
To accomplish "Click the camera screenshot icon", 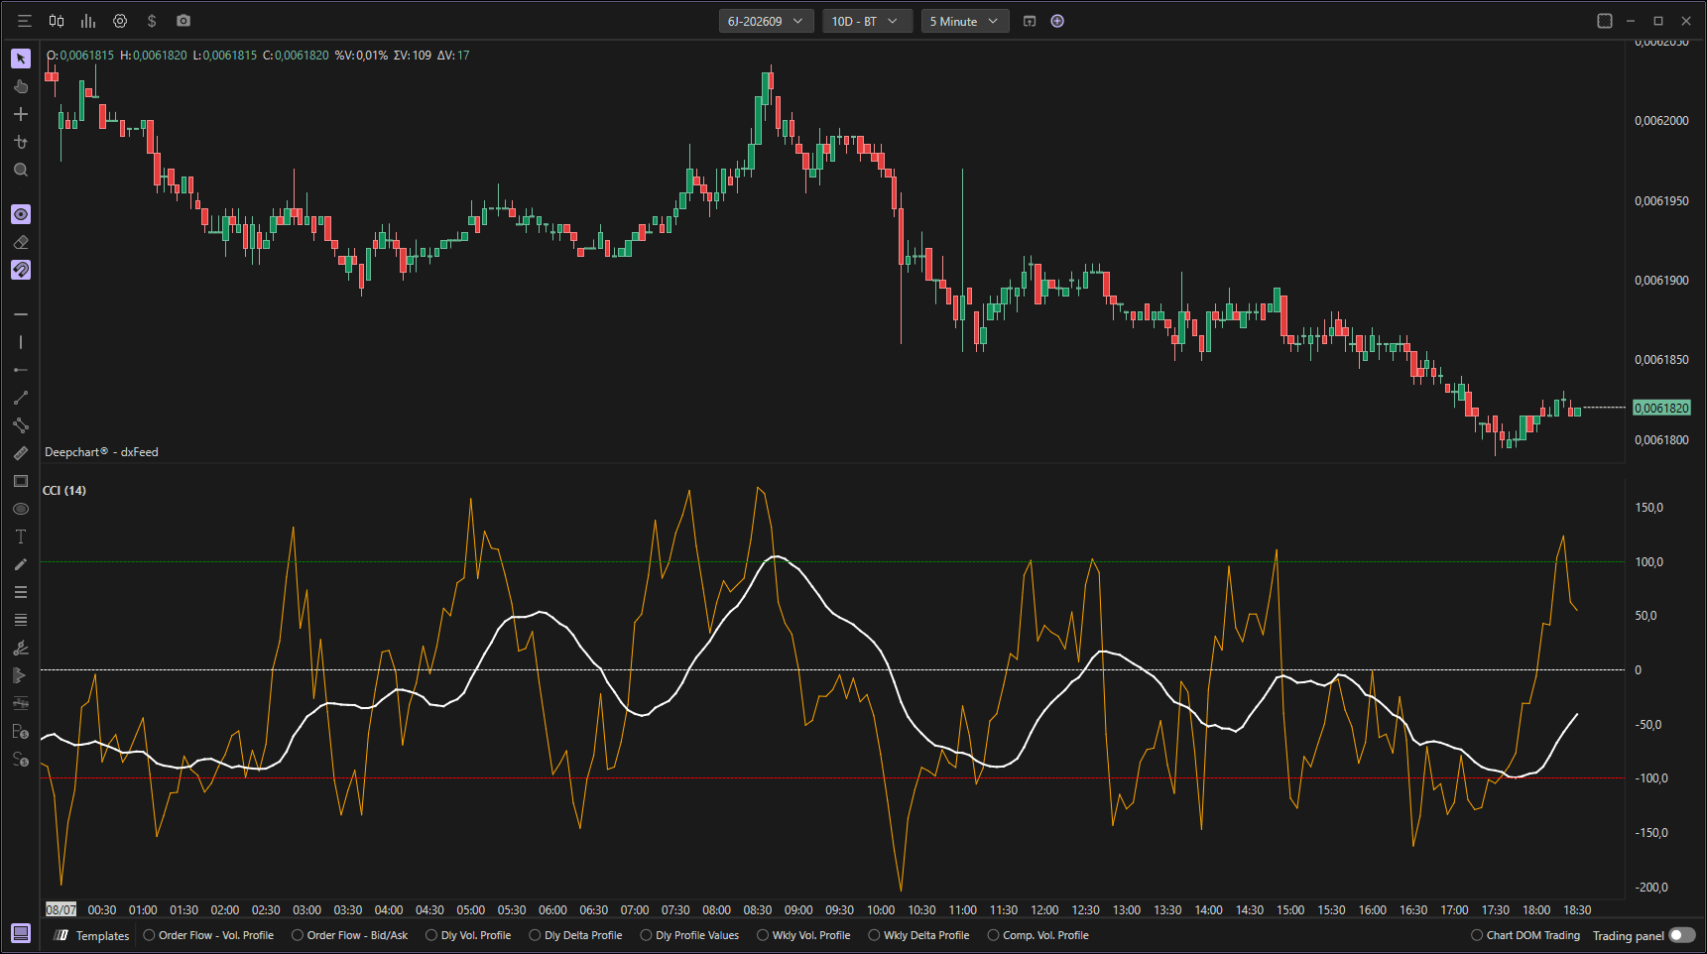I will (x=183, y=21).
